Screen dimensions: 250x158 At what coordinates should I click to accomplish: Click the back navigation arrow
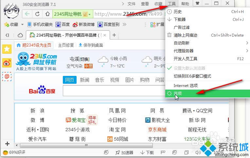point(27,14)
